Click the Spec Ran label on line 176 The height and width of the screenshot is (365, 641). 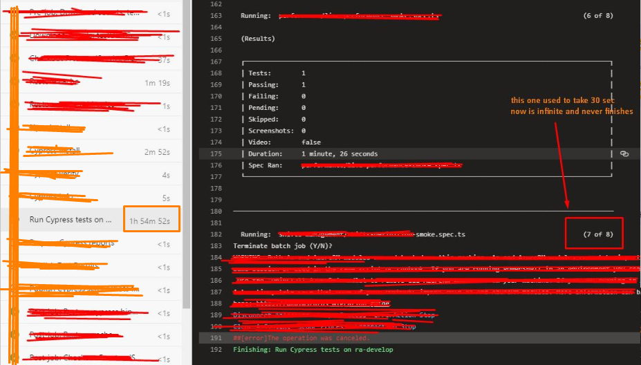pyautogui.click(x=265, y=165)
